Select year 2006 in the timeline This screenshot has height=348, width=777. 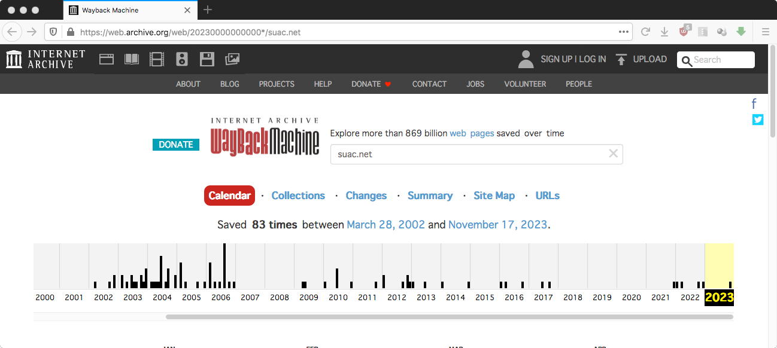(x=221, y=297)
